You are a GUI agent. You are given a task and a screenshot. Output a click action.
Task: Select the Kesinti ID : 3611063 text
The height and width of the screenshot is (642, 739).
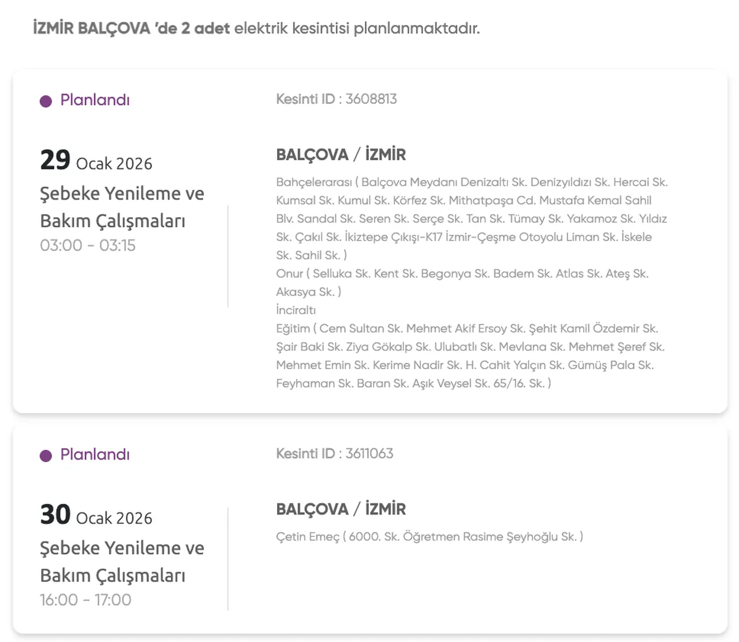pos(334,453)
